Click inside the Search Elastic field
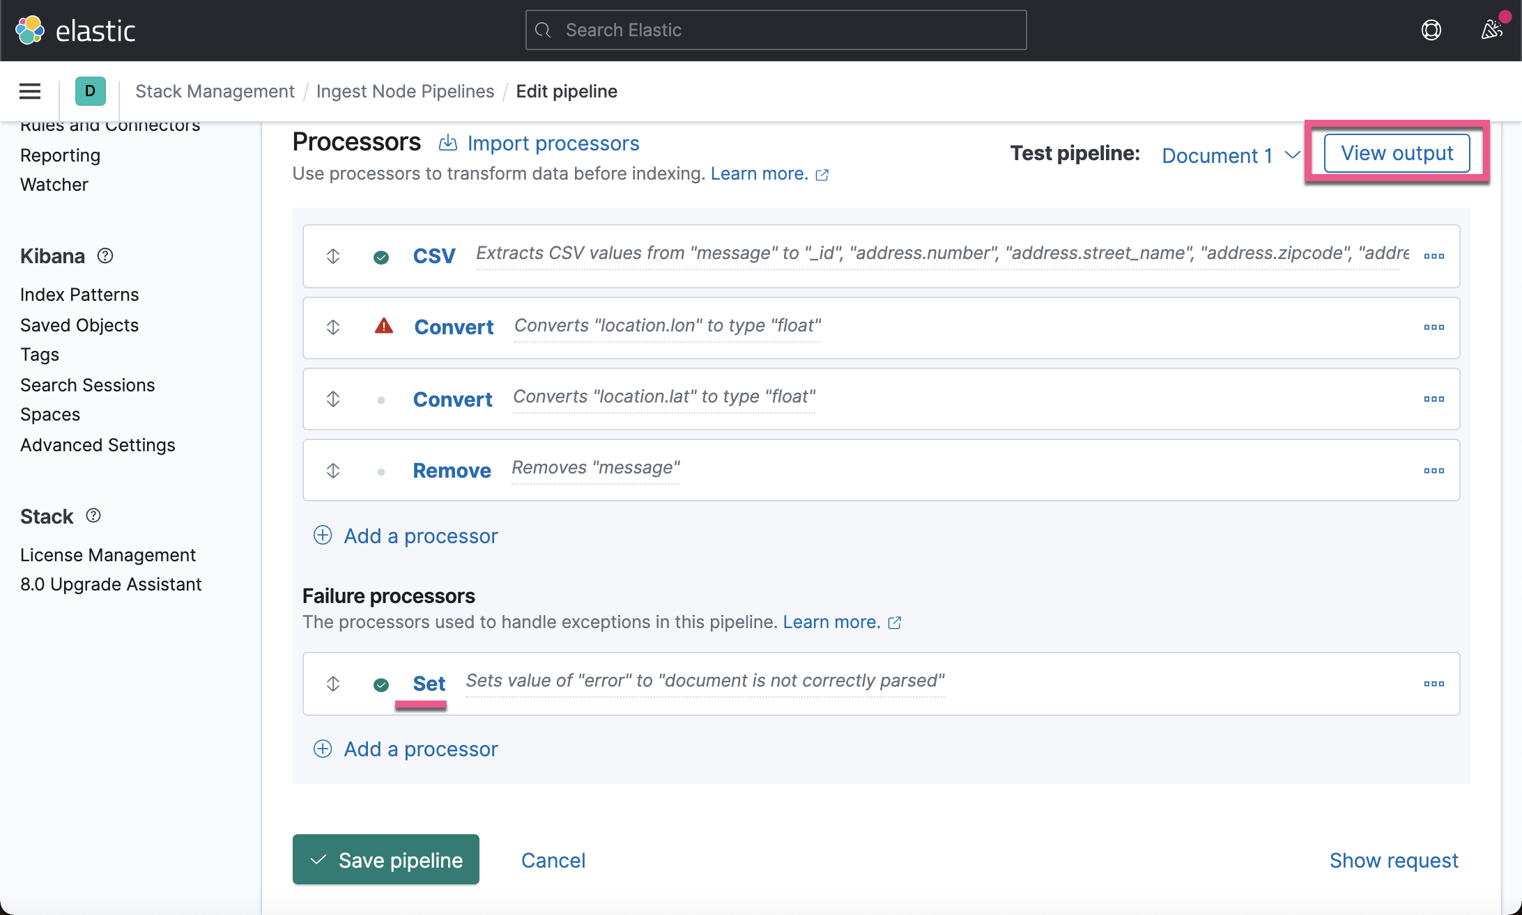 [x=775, y=30]
